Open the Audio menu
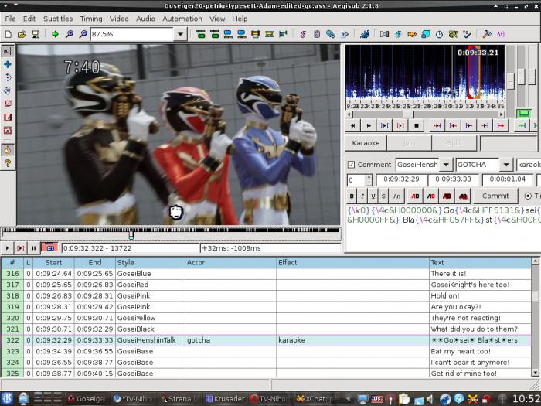The height and width of the screenshot is (406, 541). pyautogui.click(x=145, y=19)
